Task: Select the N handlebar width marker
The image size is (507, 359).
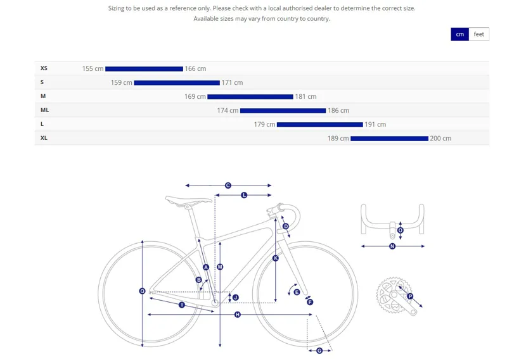Action: 392,246
